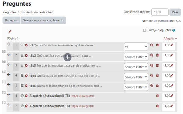Open Sempre l'últim dropdown for question t1p2

click(136, 57)
